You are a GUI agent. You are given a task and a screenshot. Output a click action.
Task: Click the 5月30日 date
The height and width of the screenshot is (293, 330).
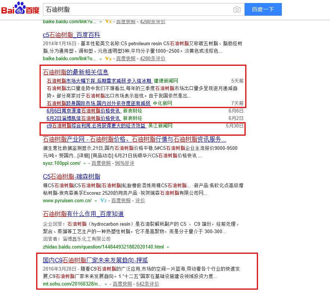(x=235, y=126)
